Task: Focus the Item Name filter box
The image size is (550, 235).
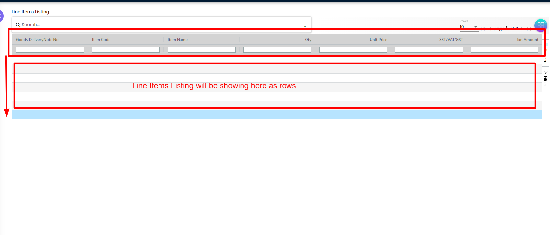Action: point(201,50)
